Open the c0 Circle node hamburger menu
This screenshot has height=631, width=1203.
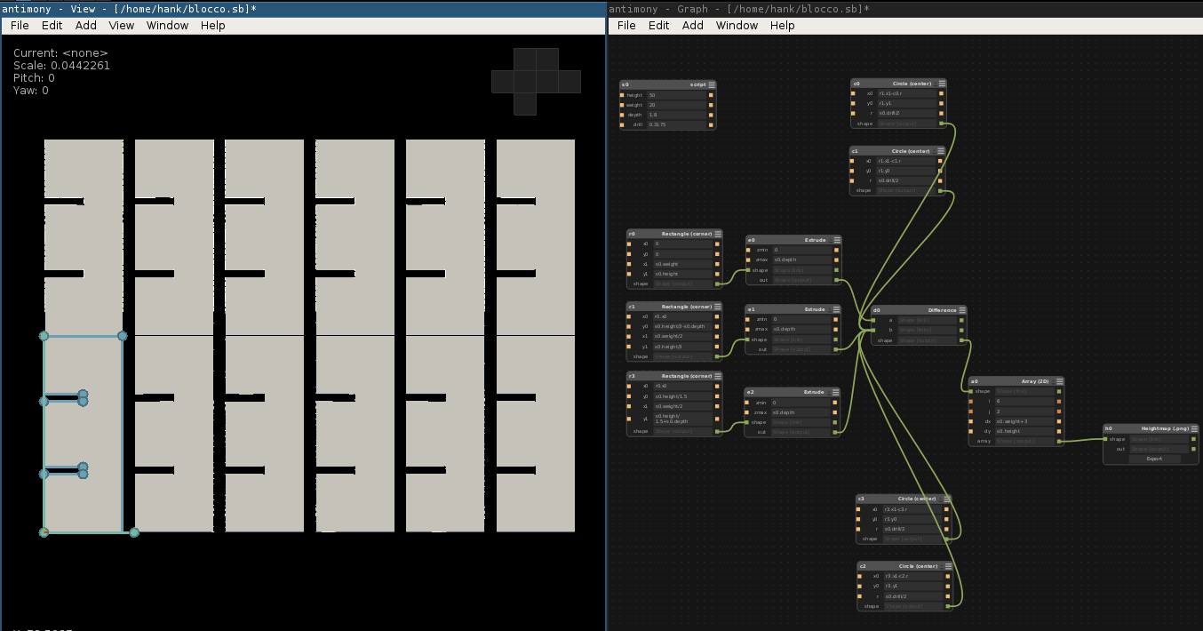(x=941, y=83)
